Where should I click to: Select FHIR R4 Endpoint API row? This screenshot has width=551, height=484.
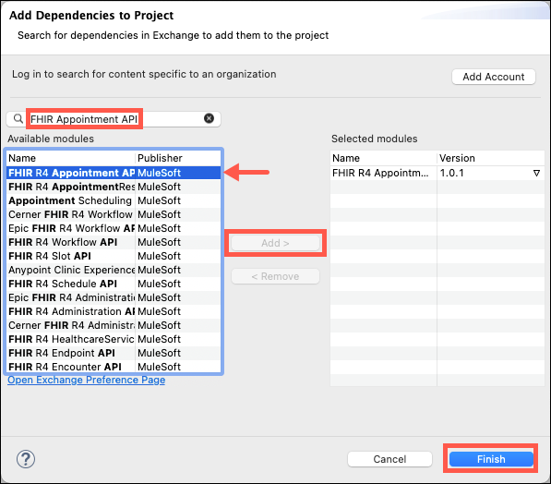[114, 353]
